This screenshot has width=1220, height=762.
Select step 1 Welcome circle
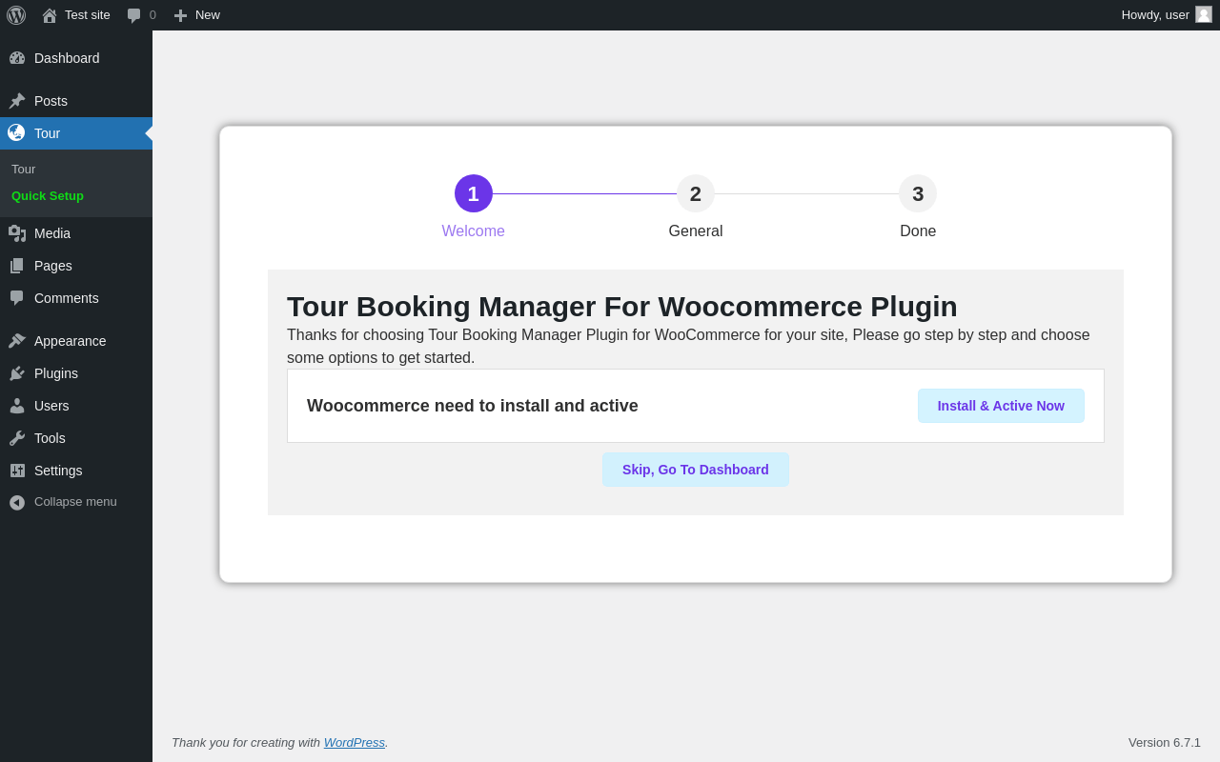[x=474, y=193]
